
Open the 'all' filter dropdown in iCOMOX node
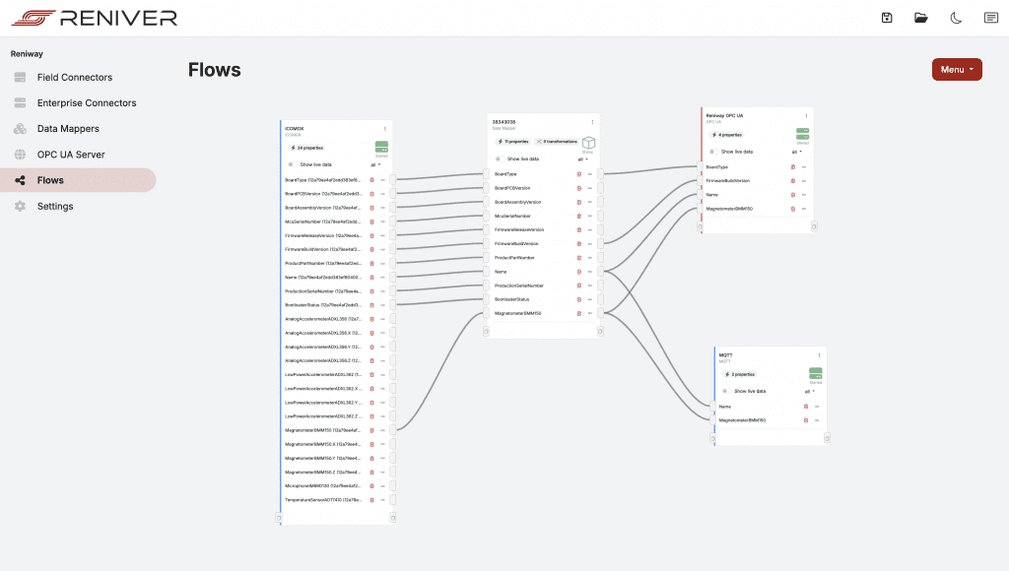click(x=375, y=165)
